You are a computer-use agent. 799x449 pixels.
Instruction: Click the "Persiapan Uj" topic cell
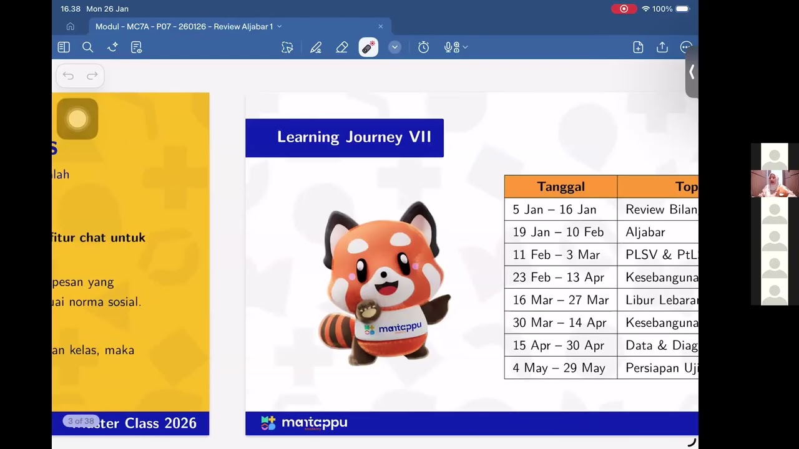(x=658, y=368)
